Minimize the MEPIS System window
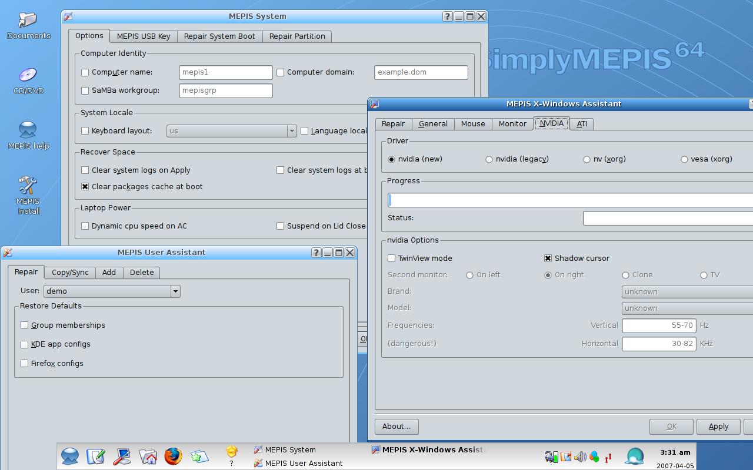This screenshot has height=470, width=753. [458, 16]
